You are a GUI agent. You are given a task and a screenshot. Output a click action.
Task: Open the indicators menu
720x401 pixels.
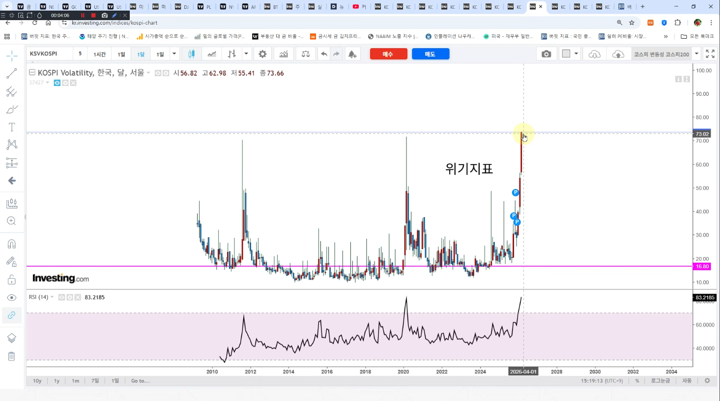[284, 54]
